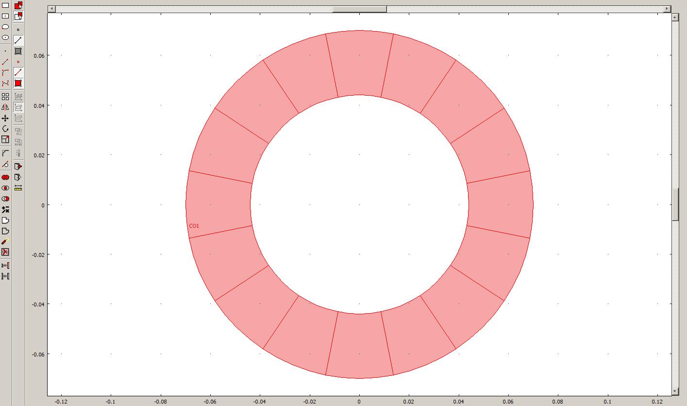Pick the Array tool with four squares
This screenshot has height=406, width=687.
pyautogui.click(x=5, y=97)
